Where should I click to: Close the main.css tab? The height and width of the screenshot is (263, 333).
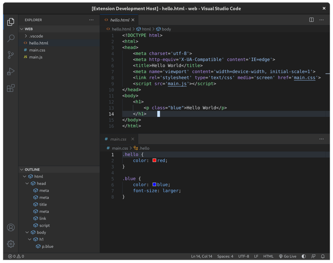coord(133,139)
